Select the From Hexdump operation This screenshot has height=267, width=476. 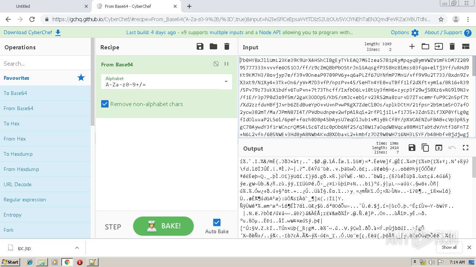click(45, 169)
